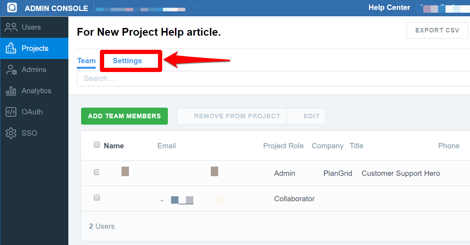
Task: Open the OAuth section label
Action: [32, 112]
